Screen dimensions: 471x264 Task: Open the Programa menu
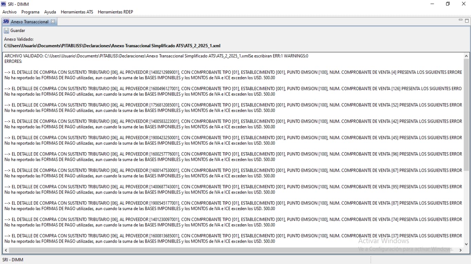tap(30, 12)
